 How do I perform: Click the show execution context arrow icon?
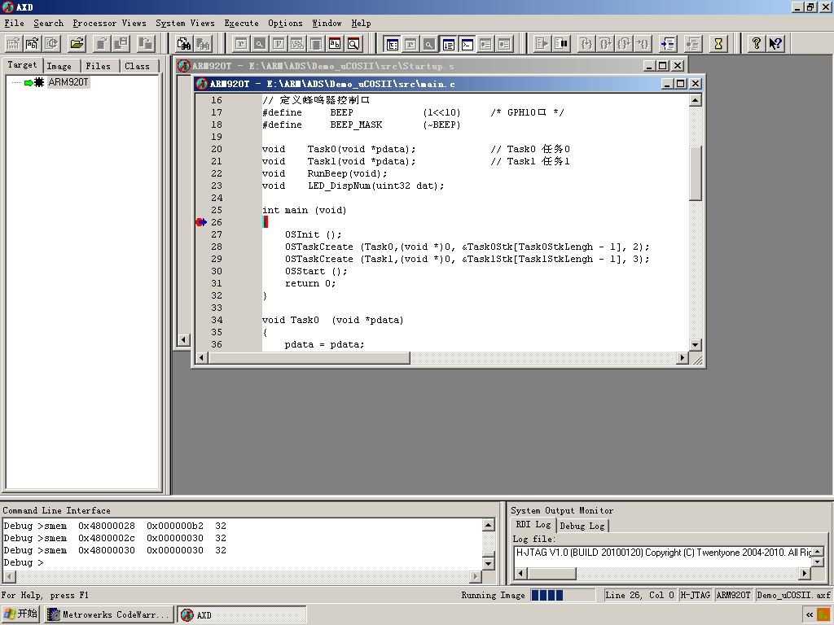pyautogui.click(x=669, y=44)
